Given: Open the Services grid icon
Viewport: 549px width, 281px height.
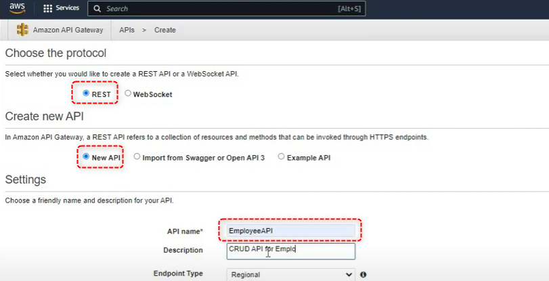Looking at the screenshot, I should tap(47, 8).
